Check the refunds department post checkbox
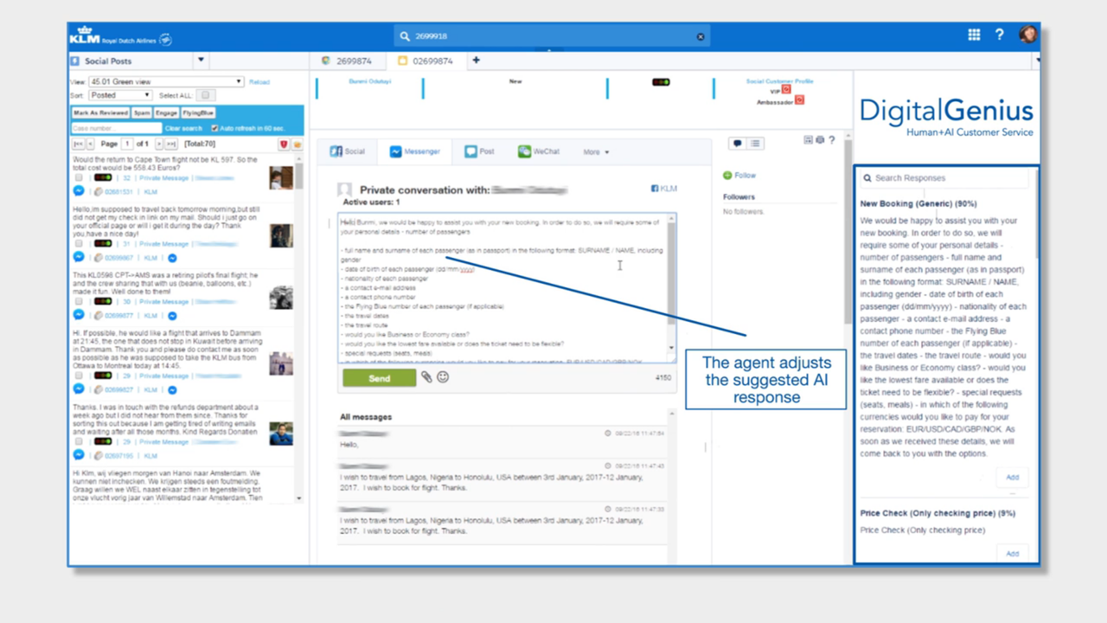Screen dimensions: 1107x623 (79, 441)
